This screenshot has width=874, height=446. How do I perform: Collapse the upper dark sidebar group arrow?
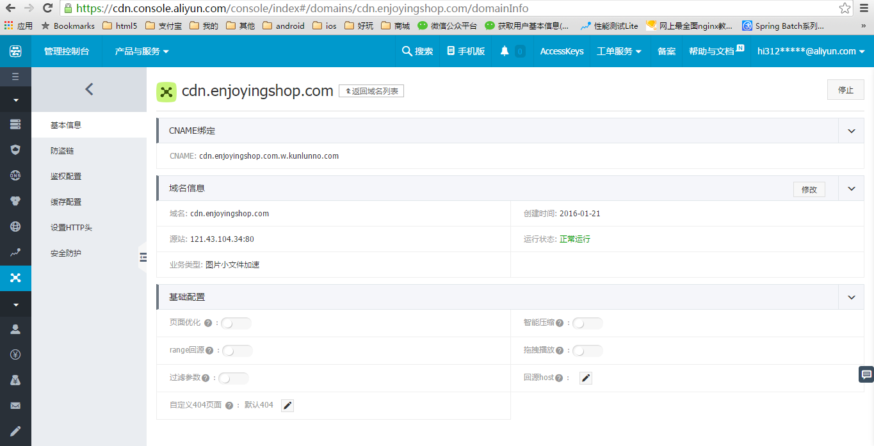[x=15, y=100]
